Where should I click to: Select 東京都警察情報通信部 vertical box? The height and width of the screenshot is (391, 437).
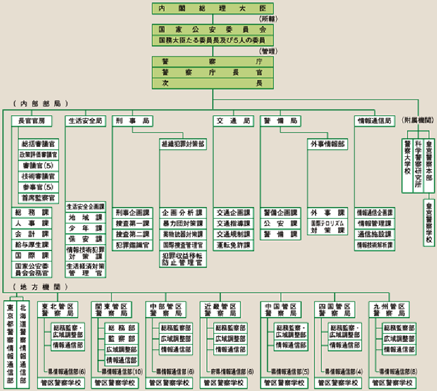pos(10,344)
